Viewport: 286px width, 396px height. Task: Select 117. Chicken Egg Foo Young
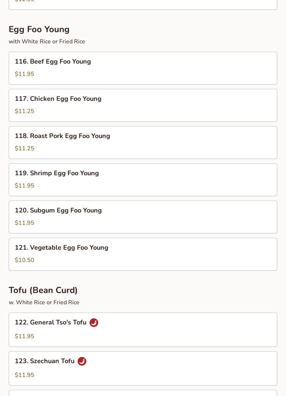(143, 105)
